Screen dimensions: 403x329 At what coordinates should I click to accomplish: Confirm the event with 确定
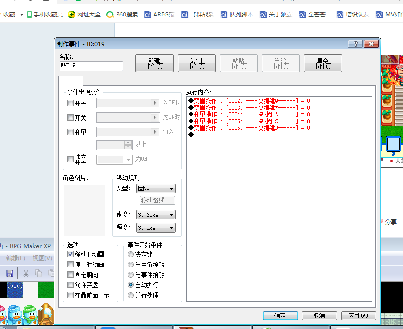click(x=280, y=315)
